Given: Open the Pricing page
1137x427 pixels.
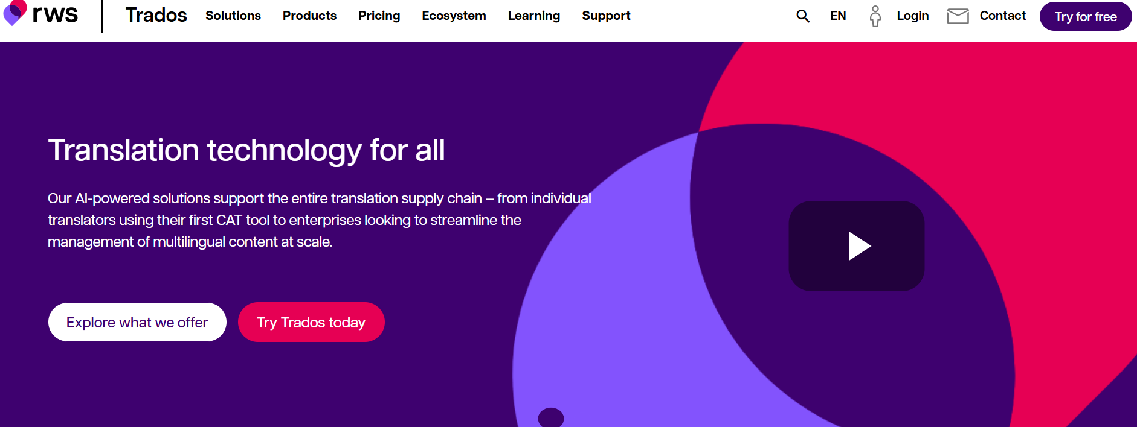Looking at the screenshot, I should click(379, 16).
